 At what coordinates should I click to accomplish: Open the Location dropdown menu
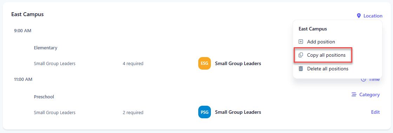coord(370,16)
